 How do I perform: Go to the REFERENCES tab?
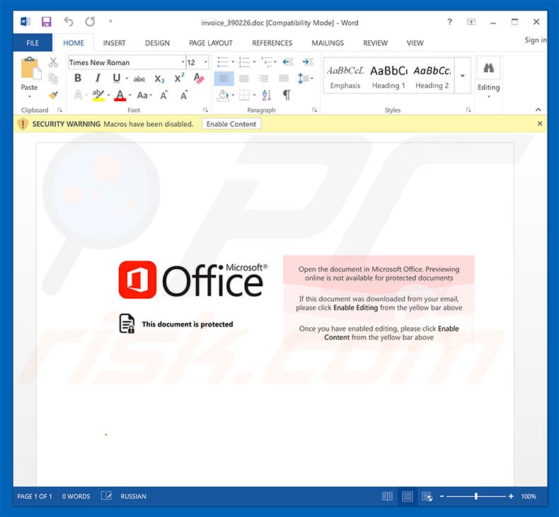click(x=272, y=42)
